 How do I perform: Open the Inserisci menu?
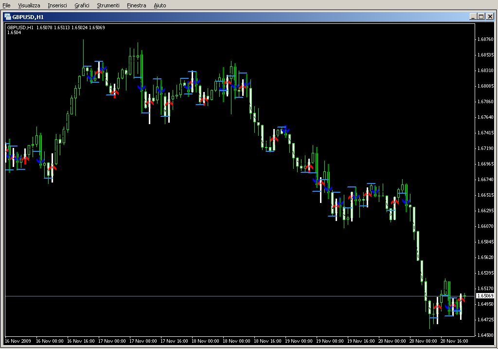coord(57,5)
